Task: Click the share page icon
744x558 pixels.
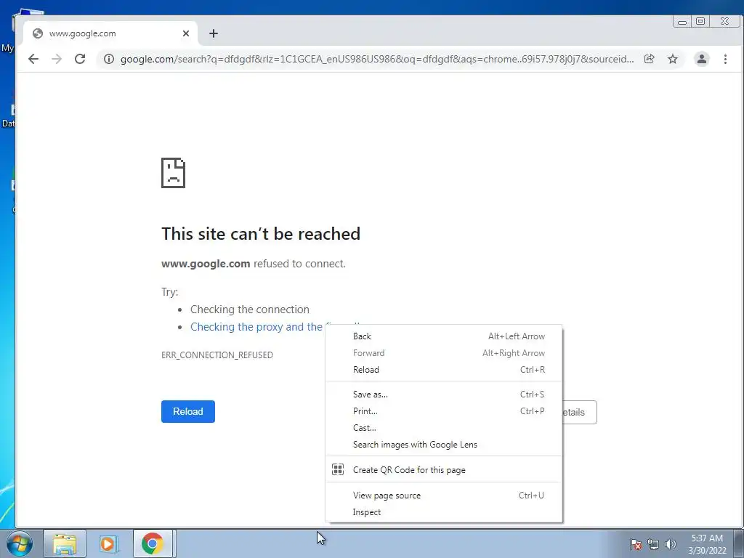Action: pyautogui.click(x=649, y=59)
